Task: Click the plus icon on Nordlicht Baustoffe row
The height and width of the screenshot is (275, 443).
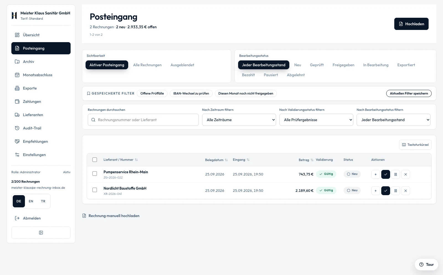Action: (376, 191)
